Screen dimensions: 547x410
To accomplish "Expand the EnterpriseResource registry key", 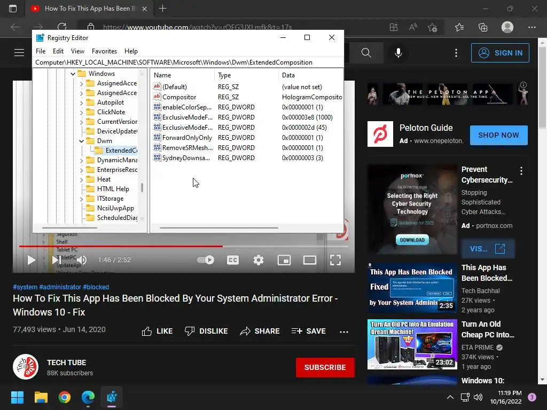I will 81,170.
